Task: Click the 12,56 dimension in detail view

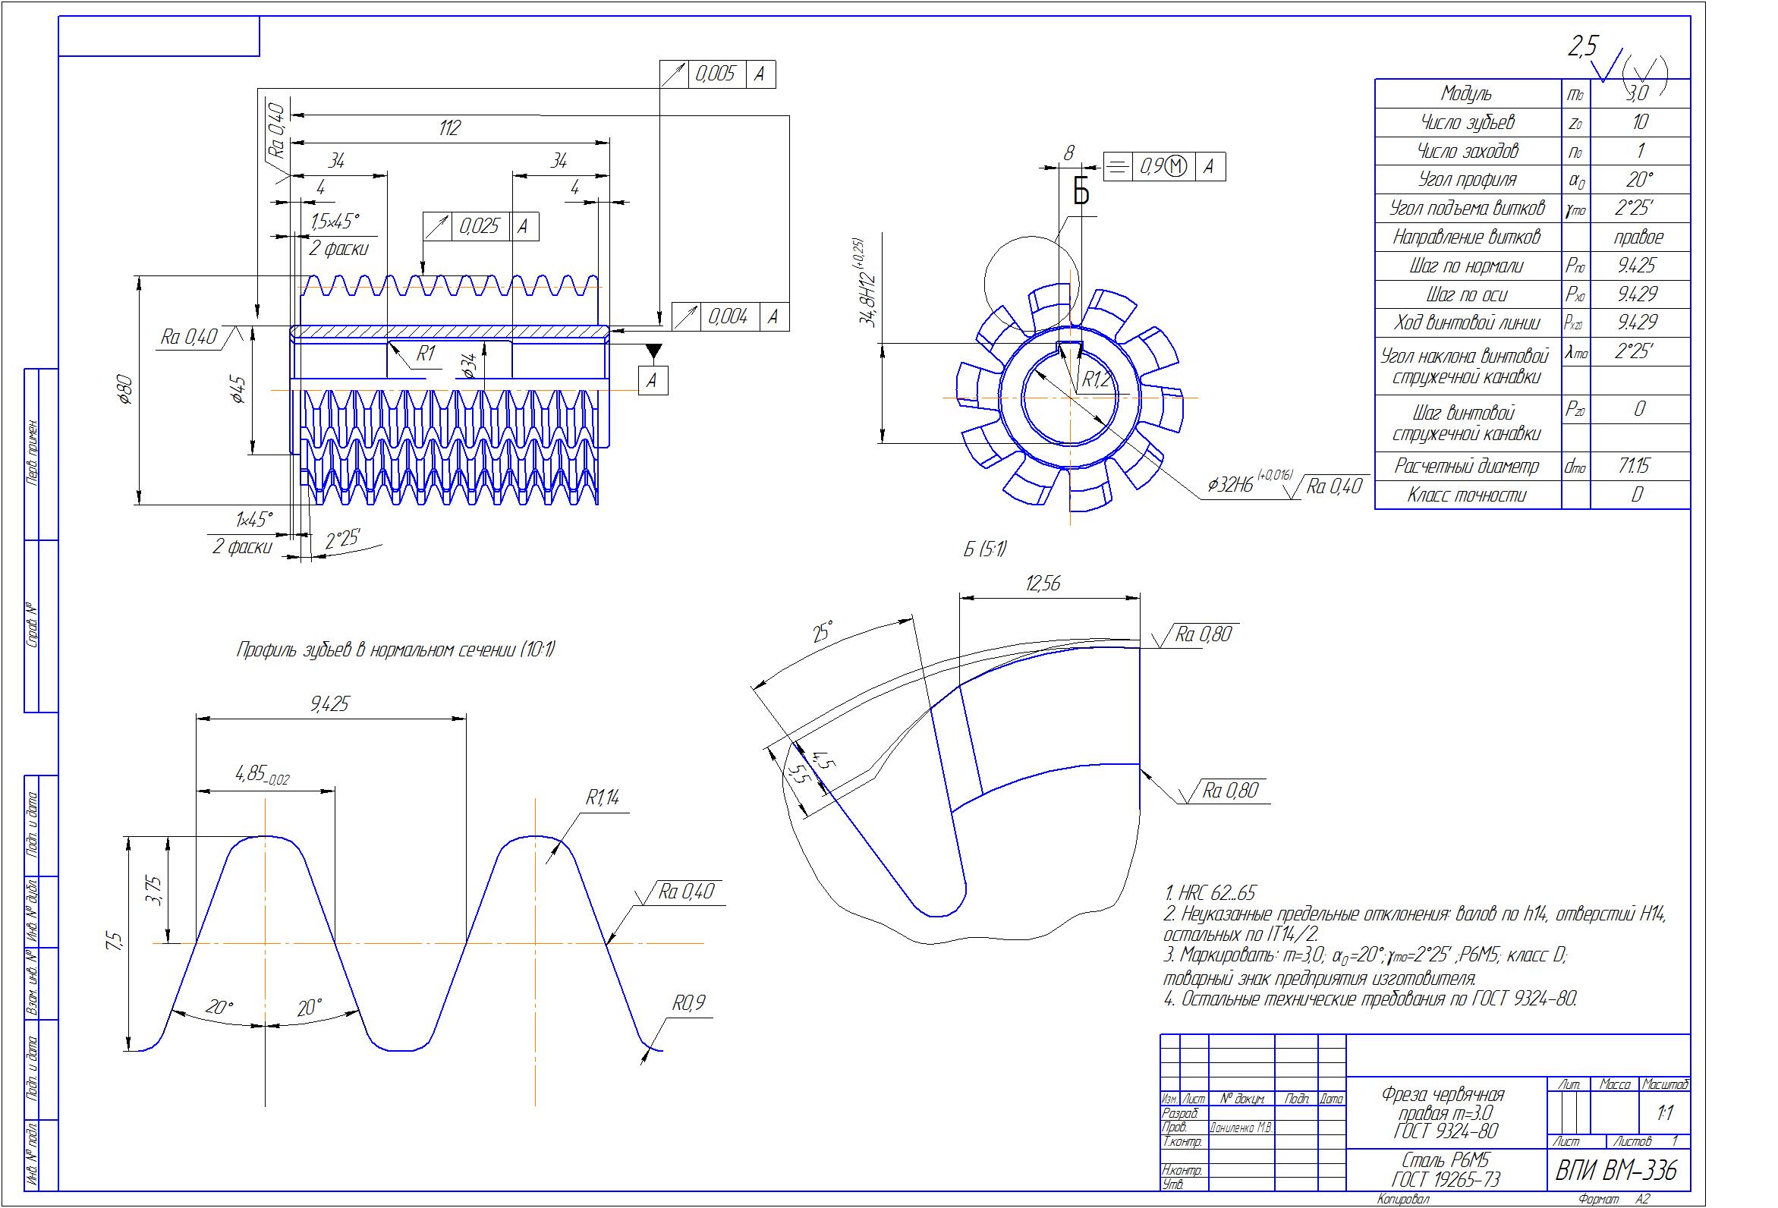Action: (1043, 584)
